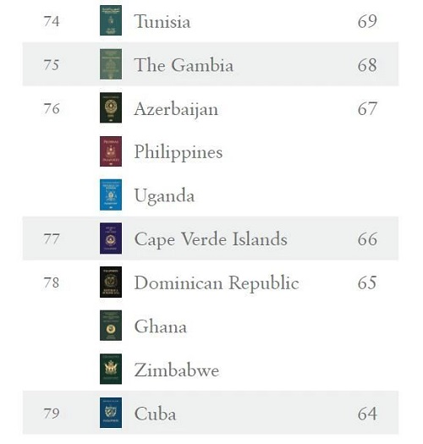Image resolution: width=423 pixels, height=444 pixels.
Task: Open the Tunisia country name link
Action: 162,21
